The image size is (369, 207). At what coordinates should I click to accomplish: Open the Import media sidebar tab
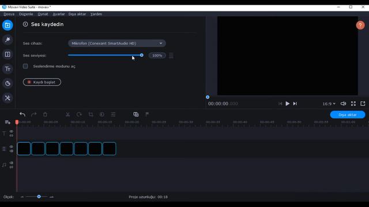[7, 25]
